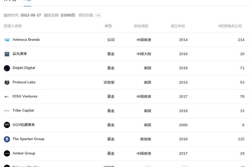This screenshot has height=167, width=251.
Task: Click Animoca Brands type 公司
Action: click(111, 40)
